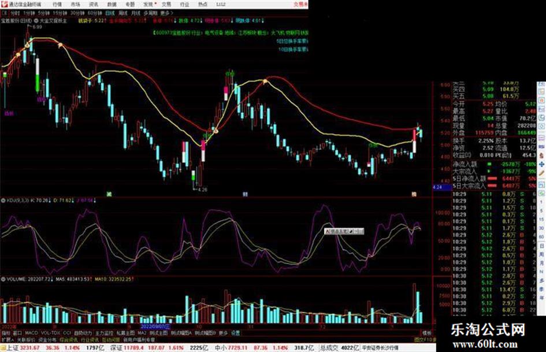The image size is (546, 352).
Task: Switch to 分时 chart period
Action: click(x=15, y=13)
